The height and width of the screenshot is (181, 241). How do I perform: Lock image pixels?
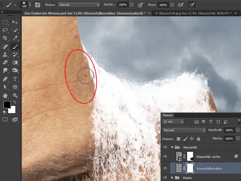pyautogui.click(x=185, y=139)
